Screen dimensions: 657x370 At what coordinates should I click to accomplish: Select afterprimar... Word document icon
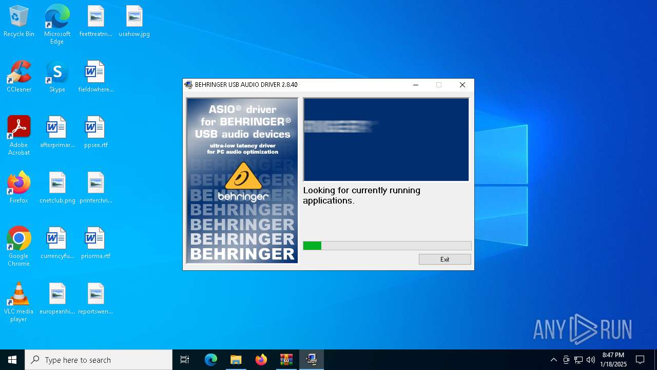pyautogui.click(x=57, y=133)
